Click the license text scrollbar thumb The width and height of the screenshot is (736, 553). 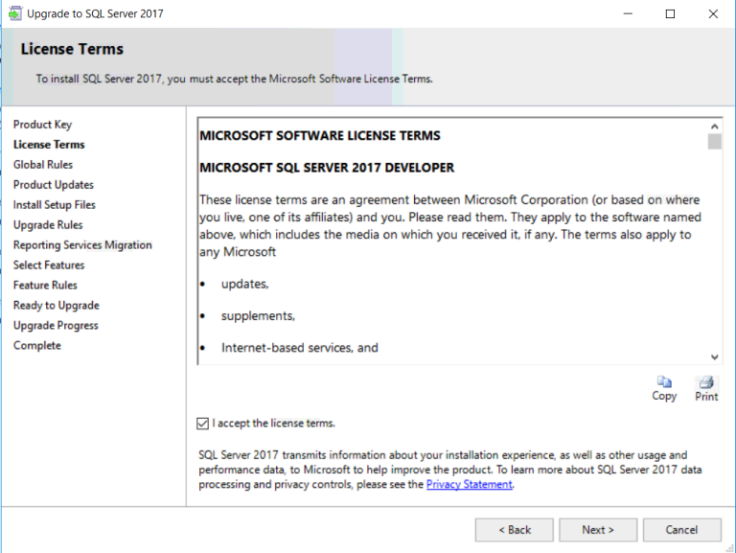tap(715, 142)
